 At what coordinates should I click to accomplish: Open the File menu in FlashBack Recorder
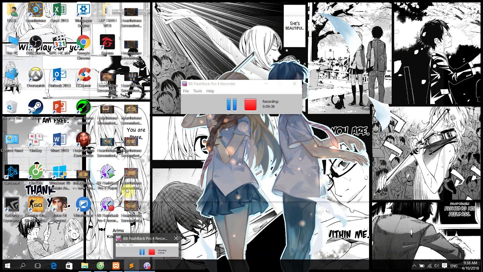point(186,91)
